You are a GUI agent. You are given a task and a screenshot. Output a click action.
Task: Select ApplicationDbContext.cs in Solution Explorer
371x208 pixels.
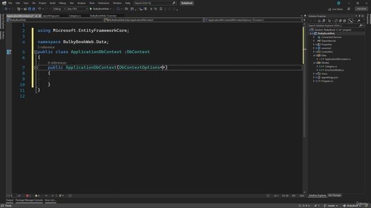coord(337,59)
